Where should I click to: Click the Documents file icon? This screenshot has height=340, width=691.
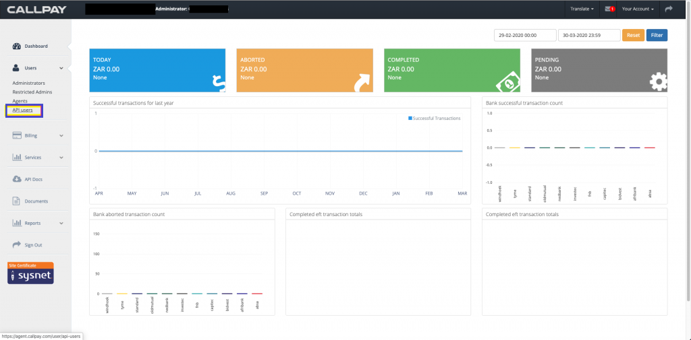[17, 201]
